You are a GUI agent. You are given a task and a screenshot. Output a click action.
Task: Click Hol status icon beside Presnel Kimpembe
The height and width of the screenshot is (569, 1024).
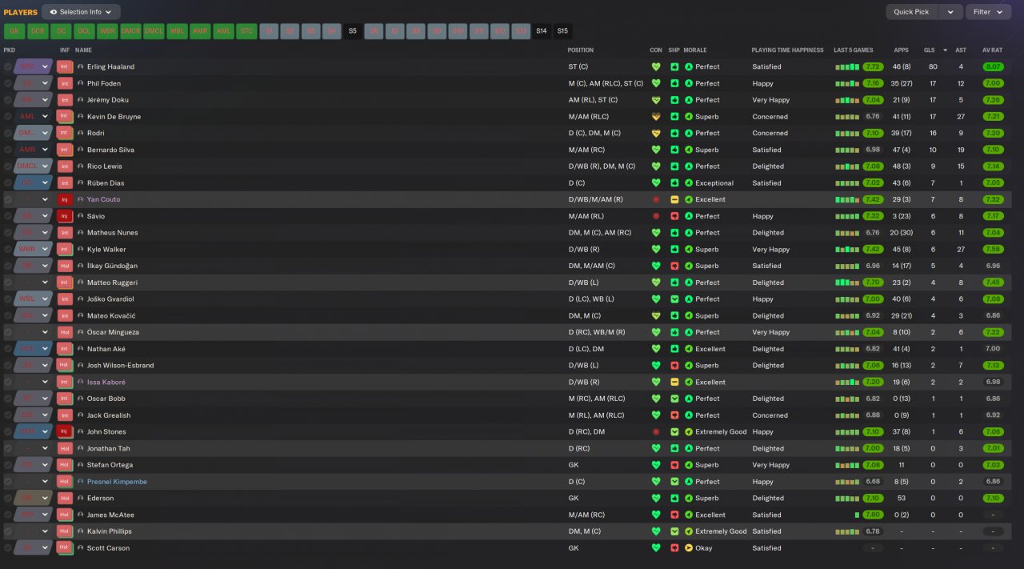64,482
